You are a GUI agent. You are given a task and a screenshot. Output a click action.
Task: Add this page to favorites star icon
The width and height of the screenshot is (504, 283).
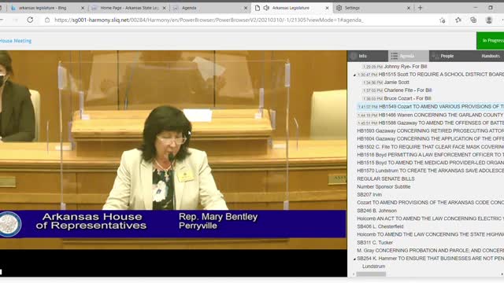coord(443,20)
